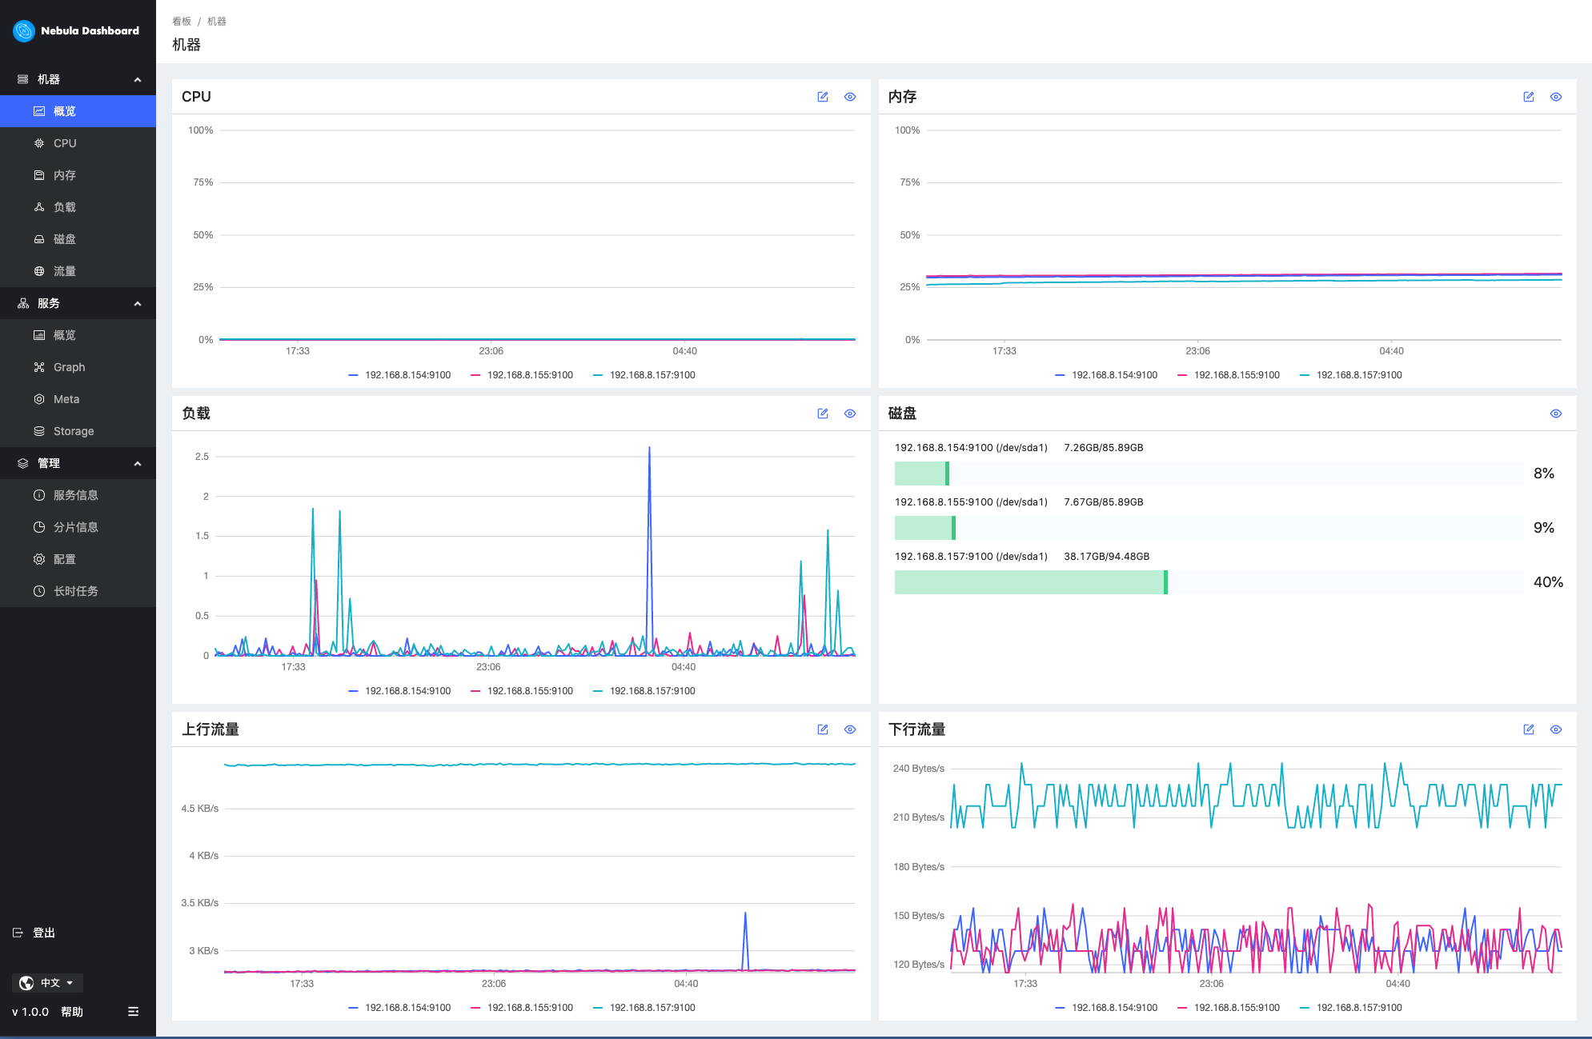This screenshot has width=1592, height=1039.
Task: Open edit icon on 上行流量 panel
Action: 823,729
